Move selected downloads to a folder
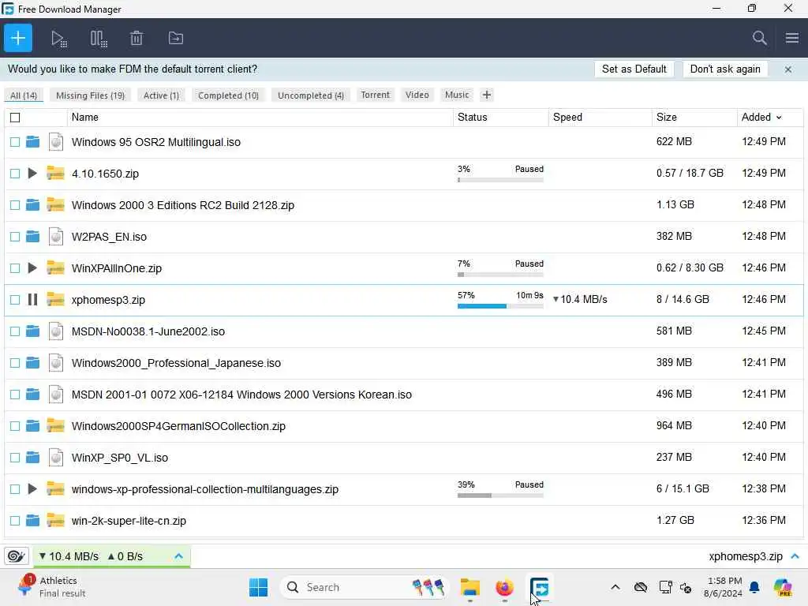This screenshot has height=606, width=808. [x=176, y=38]
